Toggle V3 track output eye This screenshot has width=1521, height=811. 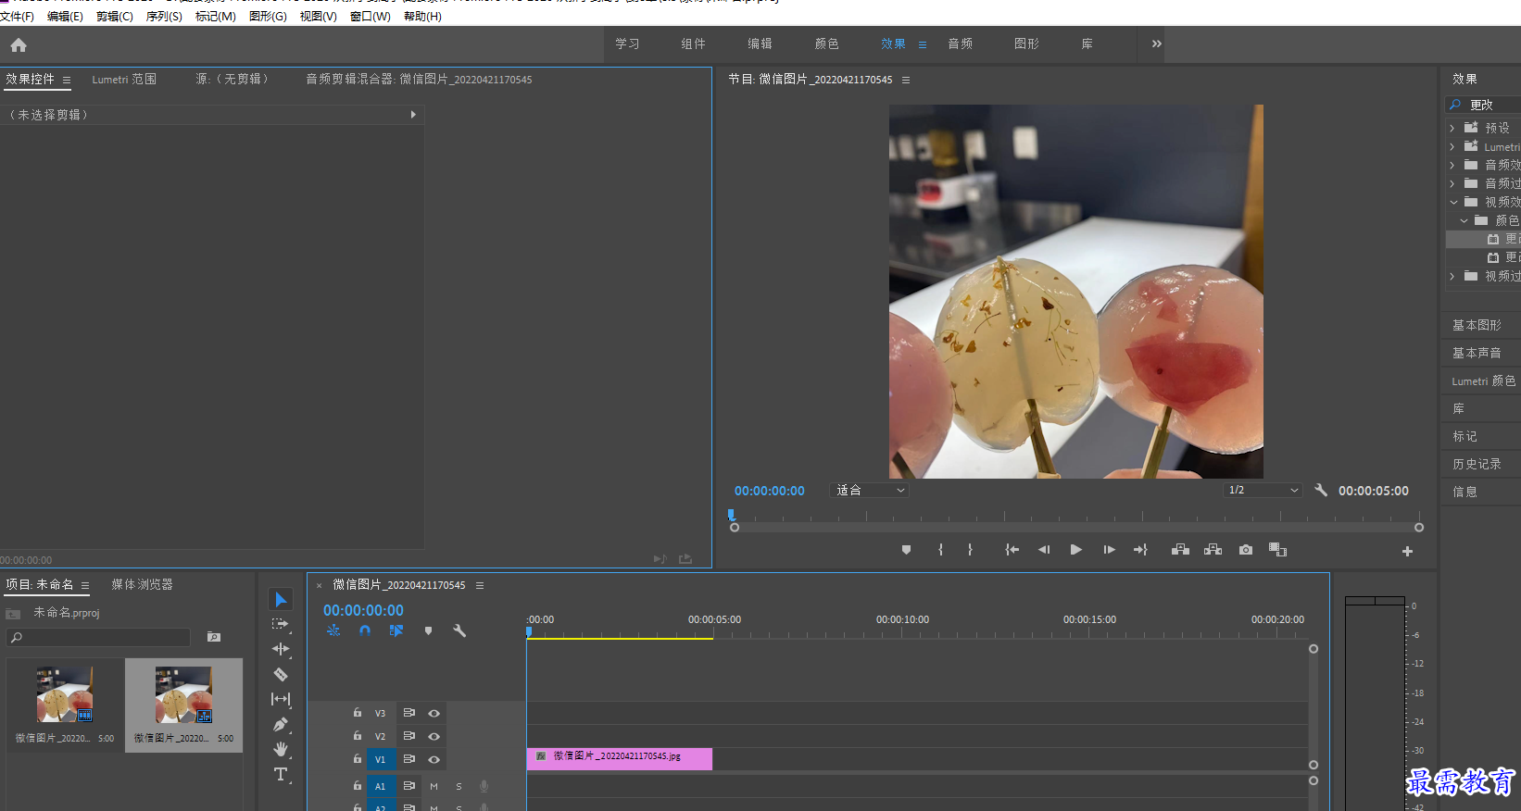[x=434, y=714]
